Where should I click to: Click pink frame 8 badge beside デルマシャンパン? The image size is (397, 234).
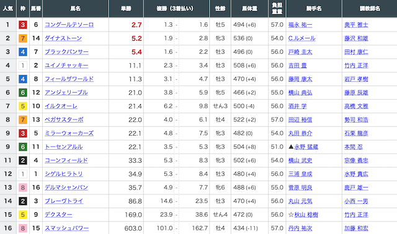tap(23, 187)
